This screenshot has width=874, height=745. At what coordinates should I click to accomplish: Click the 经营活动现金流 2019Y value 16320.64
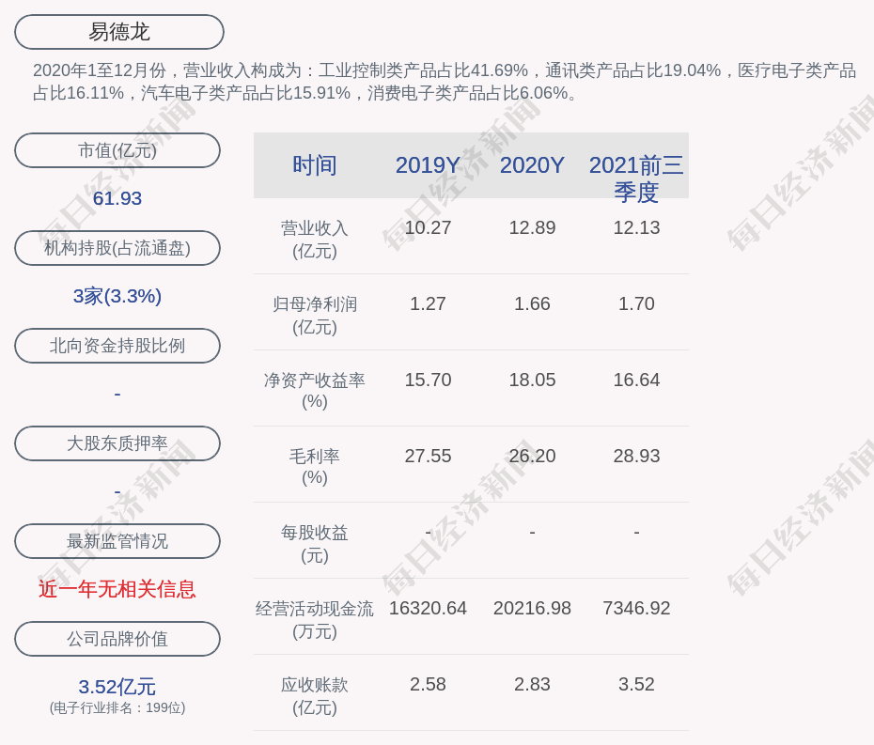428,608
